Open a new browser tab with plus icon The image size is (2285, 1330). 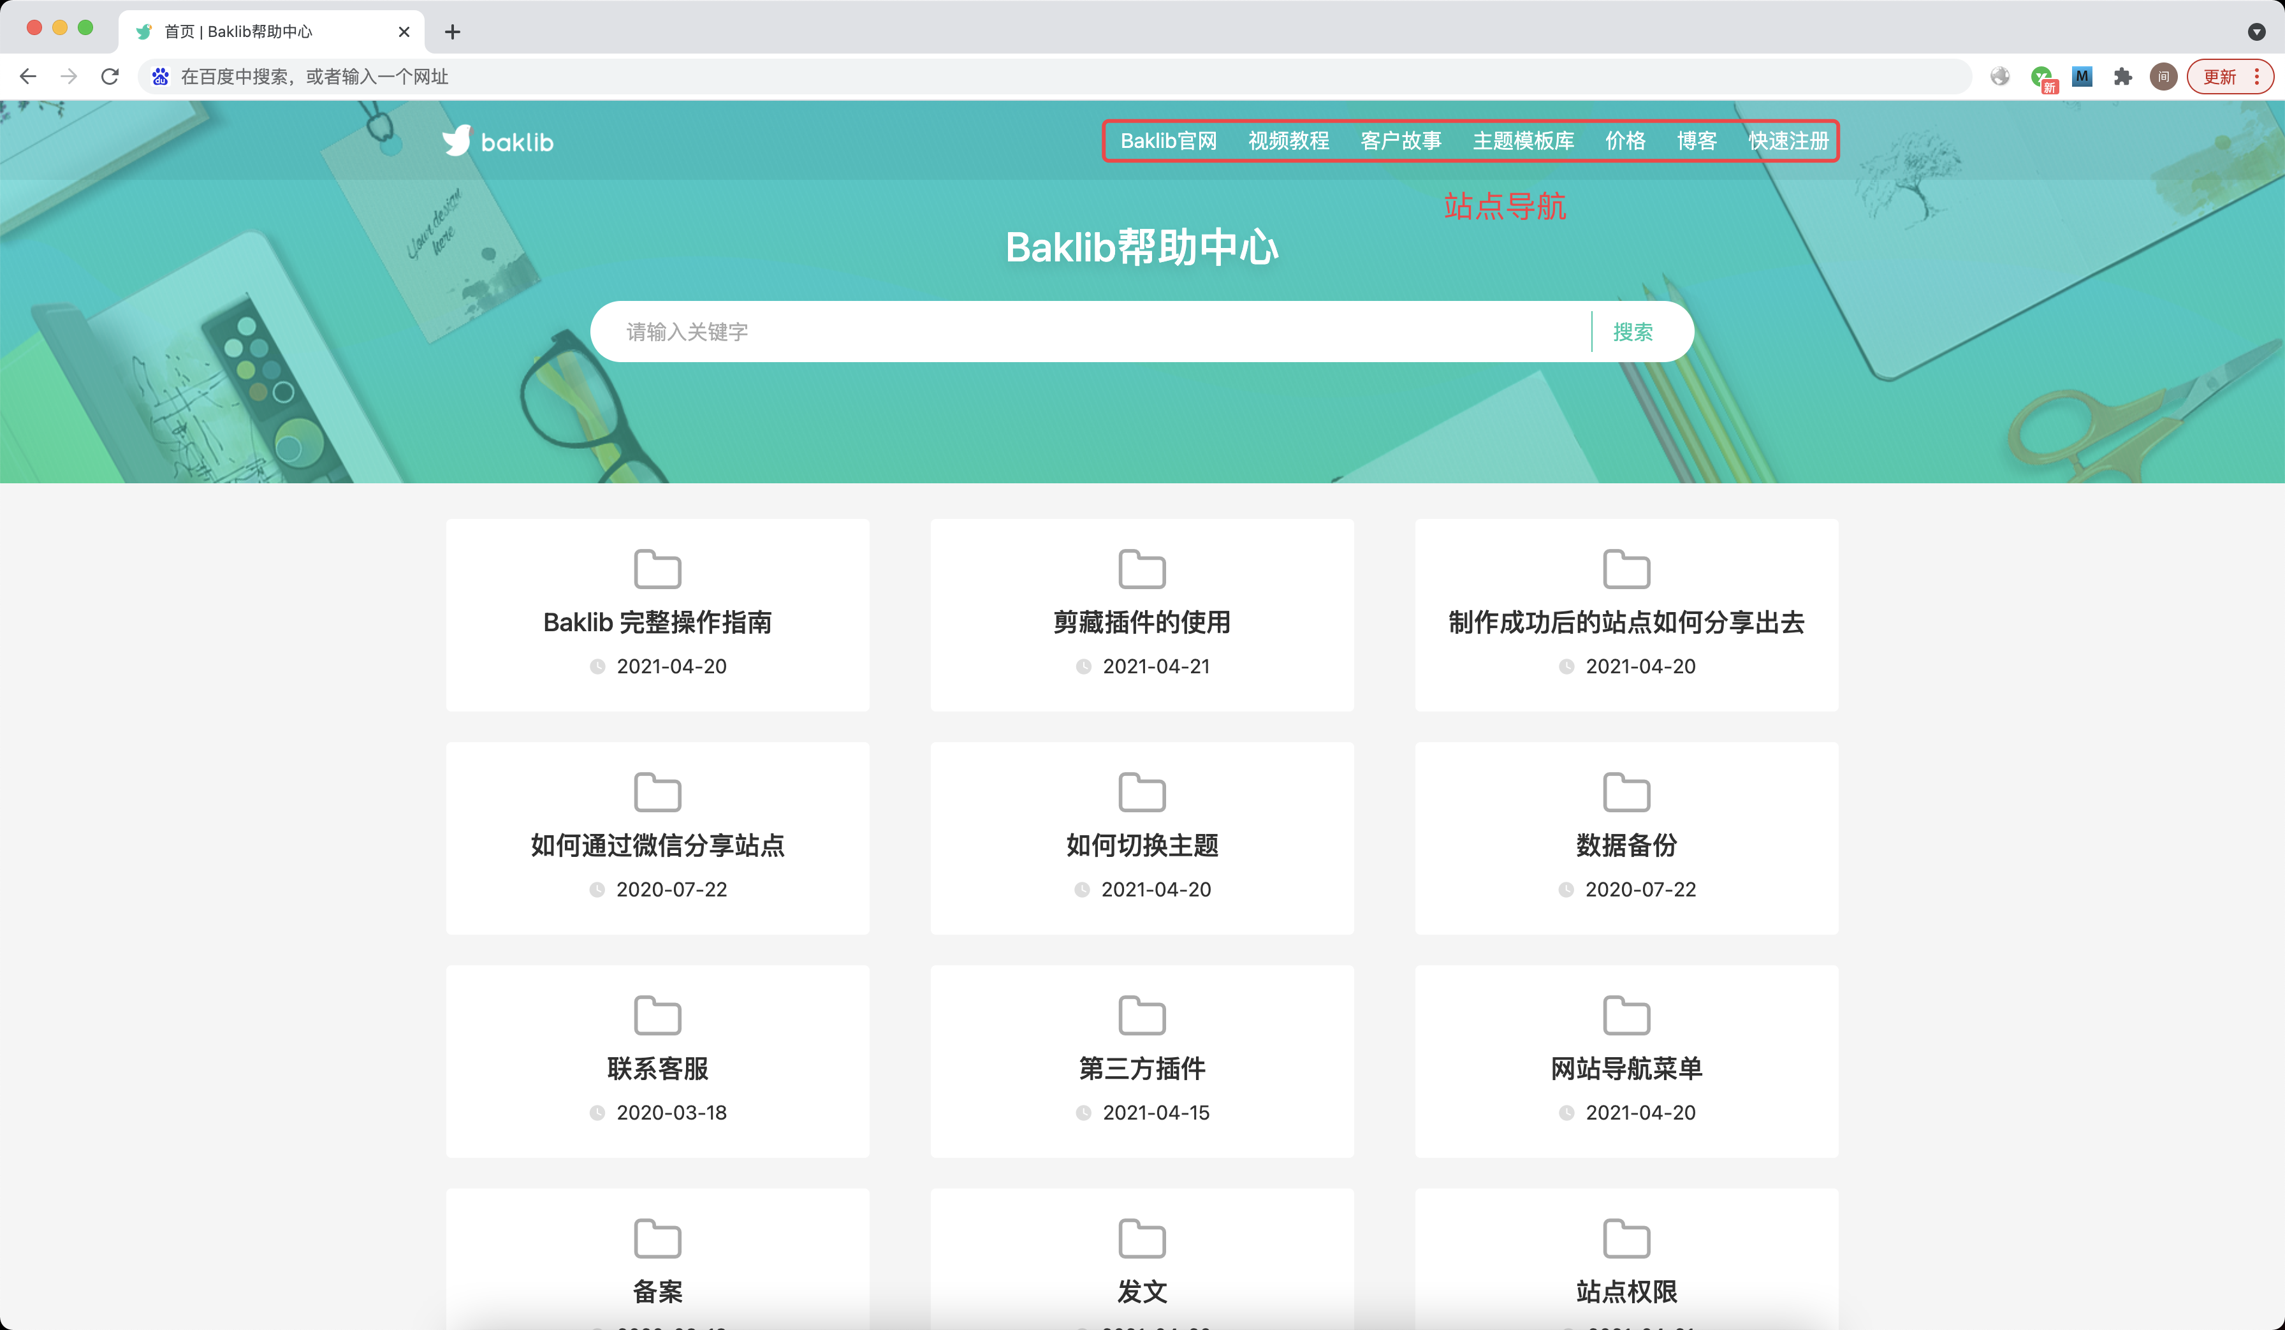(453, 32)
